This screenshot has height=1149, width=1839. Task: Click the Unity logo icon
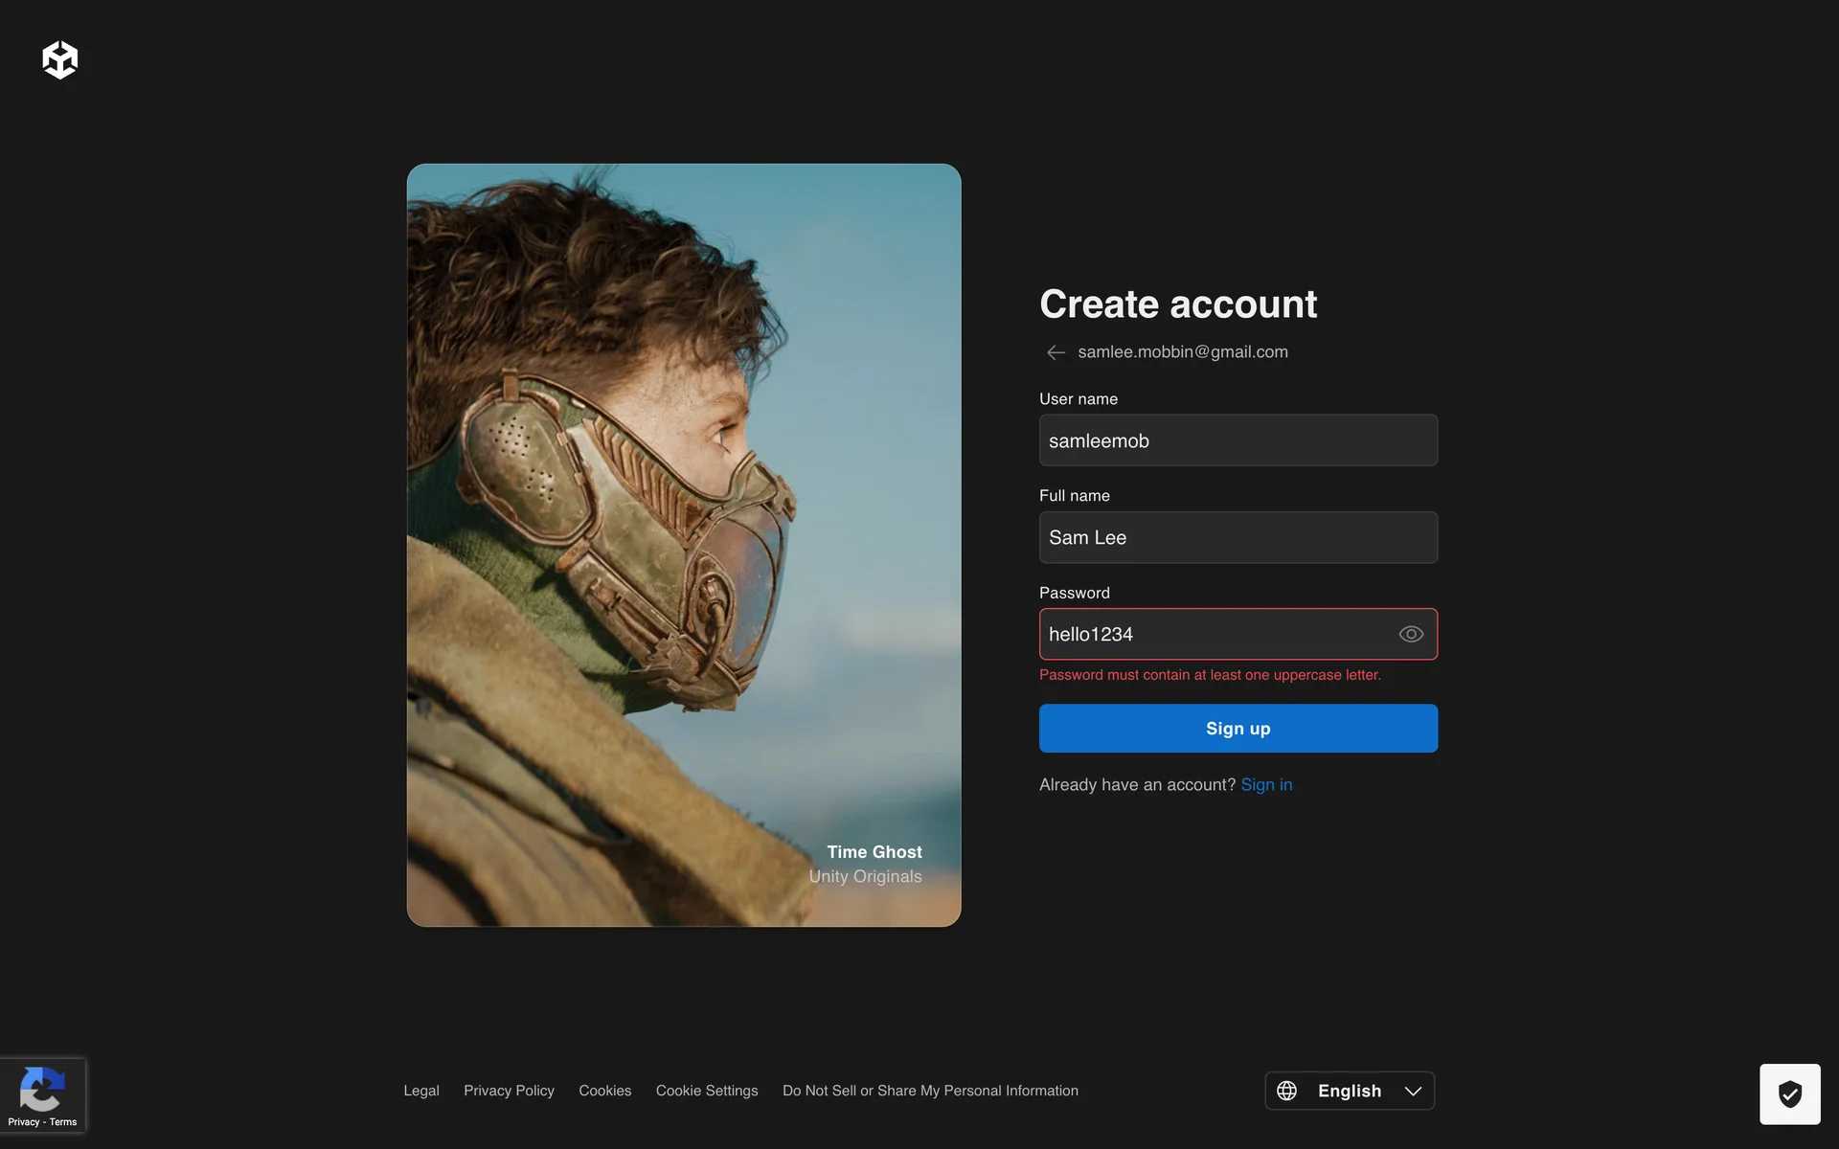[x=59, y=59]
